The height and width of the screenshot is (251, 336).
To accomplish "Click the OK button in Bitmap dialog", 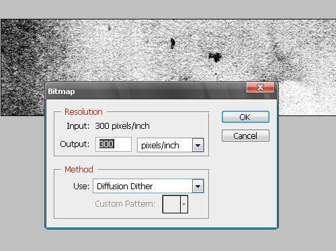I will pyautogui.click(x=245, y=117).
